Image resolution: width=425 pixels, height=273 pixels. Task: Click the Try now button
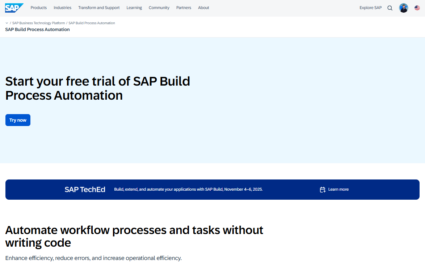(18, 120)
